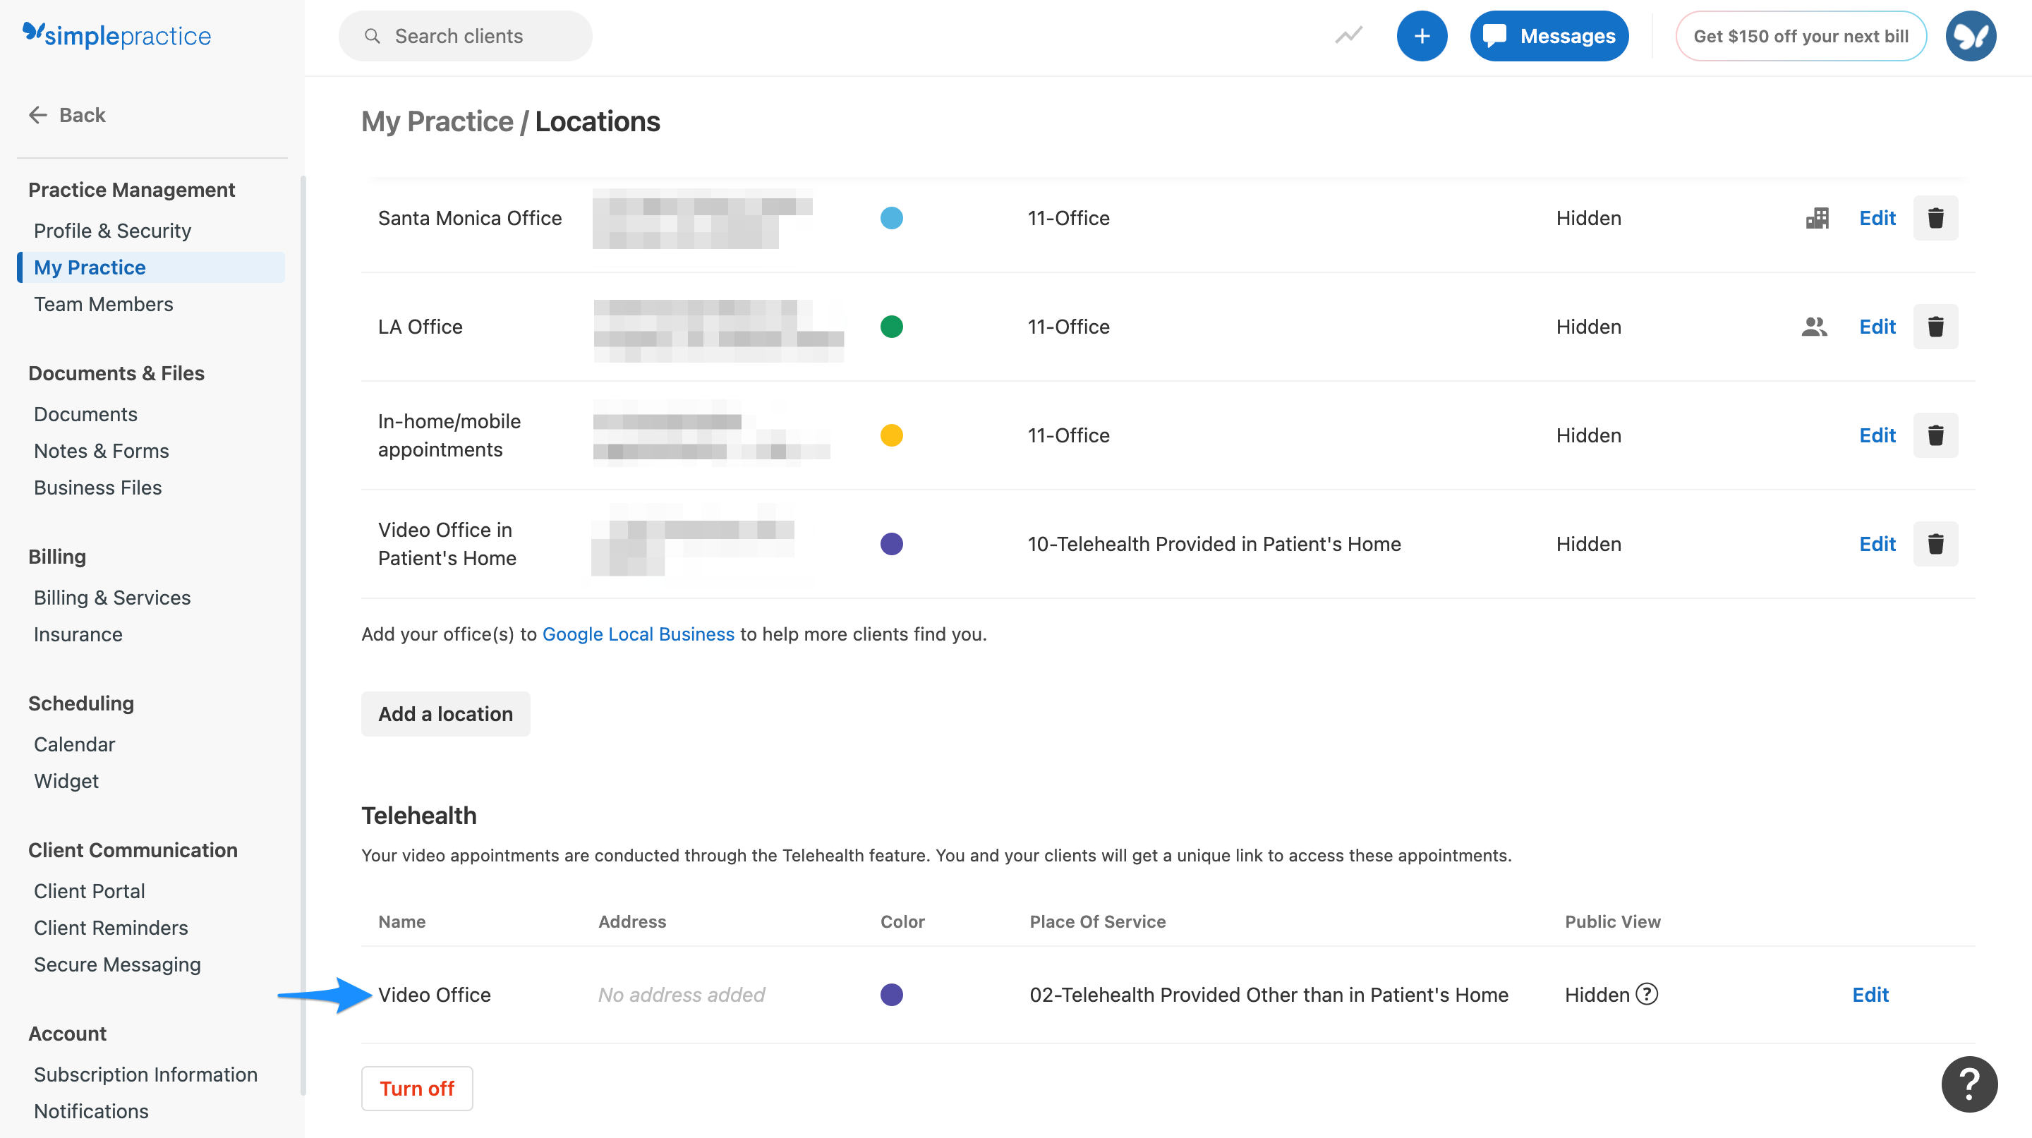Click the Hidden question mark on Video Office row
Viewport: 2032px width, 1138px height.
(x=1647, y=995)
